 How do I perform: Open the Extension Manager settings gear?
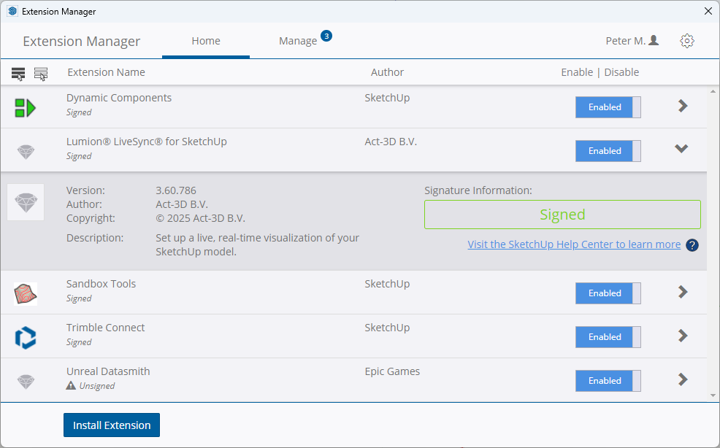click(x=686, y=41)
